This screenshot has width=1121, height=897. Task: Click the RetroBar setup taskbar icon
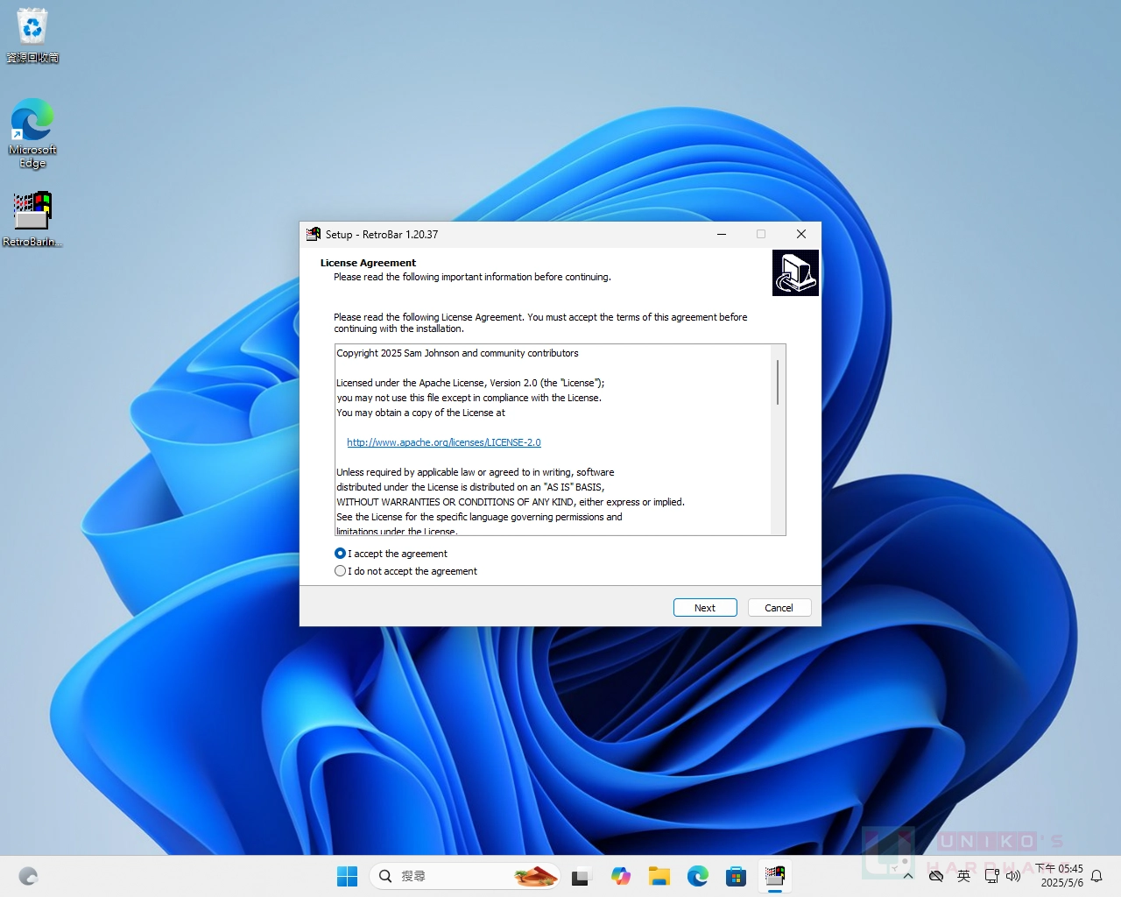tap(775, 876)
